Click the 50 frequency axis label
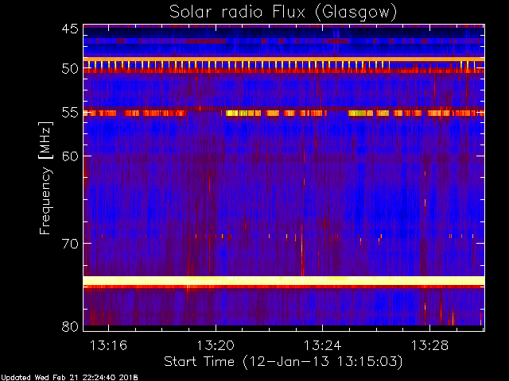This screenshot has height=381, width=509. pos(70,69)
